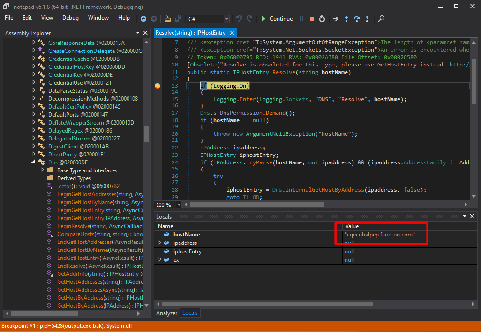The height and width of the screenshot is (332, 481).
Task: Expand the ex local variable
Action: tap(160, 260)
